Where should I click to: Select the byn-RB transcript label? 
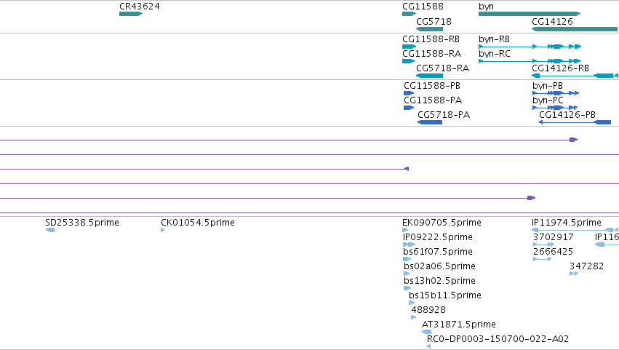(x=494, y=39)
